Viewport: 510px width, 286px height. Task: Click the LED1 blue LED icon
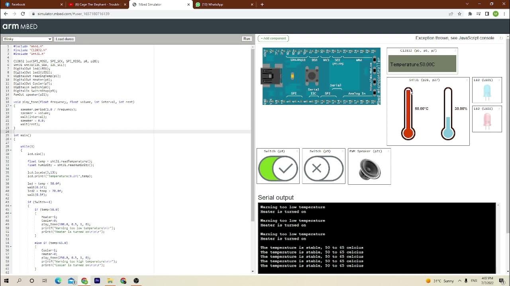click(487, 92)
